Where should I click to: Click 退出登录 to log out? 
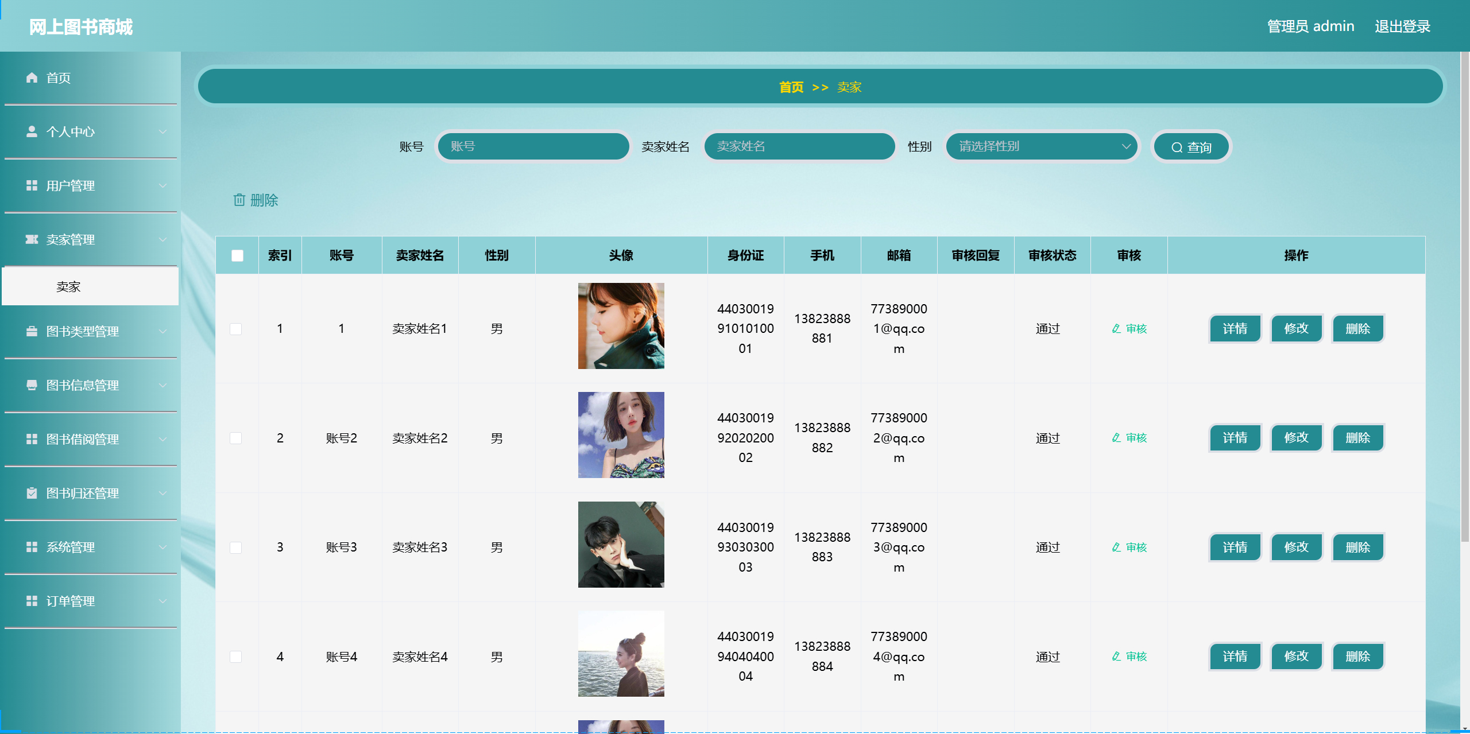(1402, 26)
